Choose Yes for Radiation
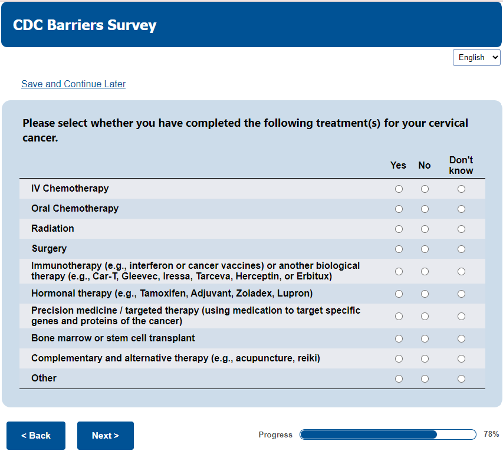Viewport: 503px width, 451px height. 399,229
